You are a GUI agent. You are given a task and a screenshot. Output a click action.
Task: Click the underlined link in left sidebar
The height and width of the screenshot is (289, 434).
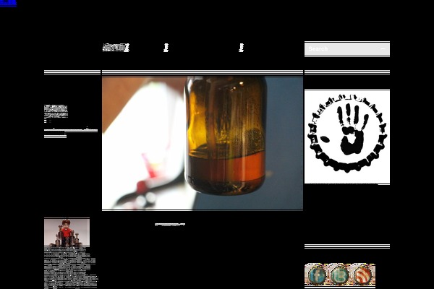pos(70,129)
